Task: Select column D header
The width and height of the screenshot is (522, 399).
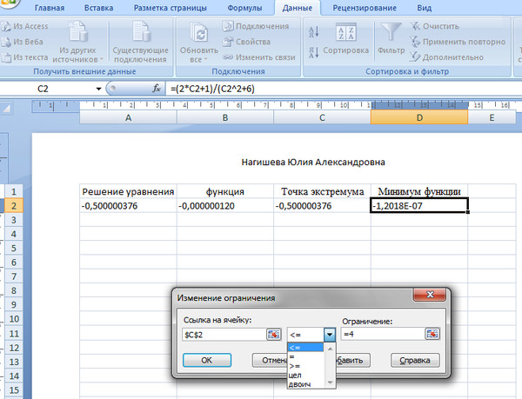Action: pyautogui.click(x=419, y=117)
